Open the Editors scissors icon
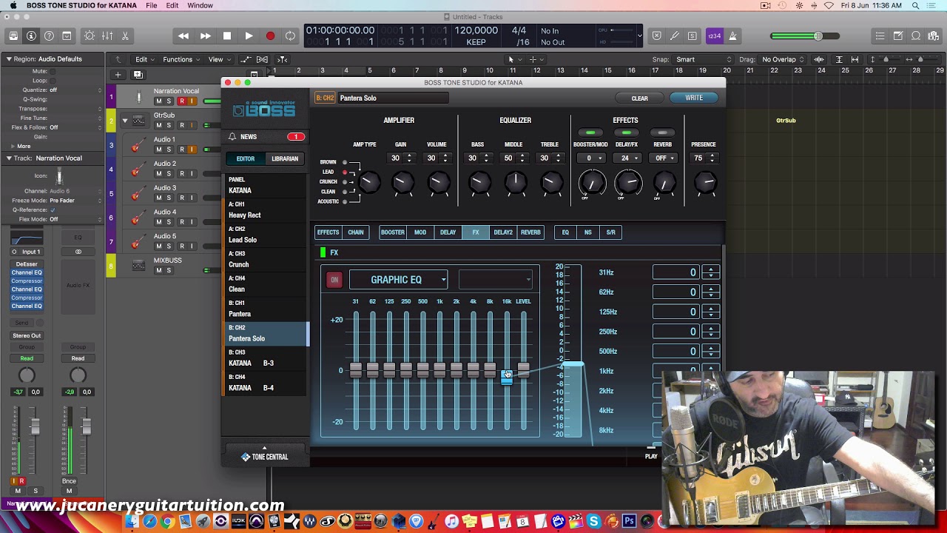947x533 pixels. (125, 36)
